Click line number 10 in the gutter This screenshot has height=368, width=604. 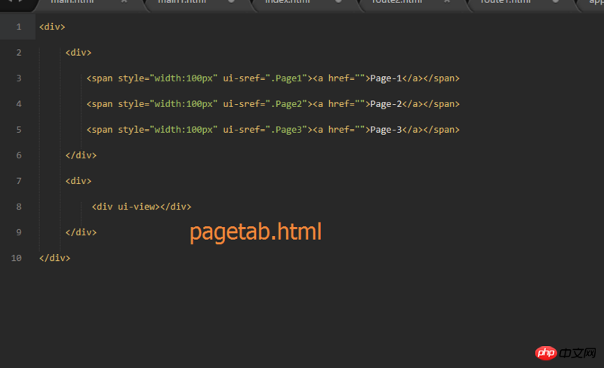(x=16, y=258)
